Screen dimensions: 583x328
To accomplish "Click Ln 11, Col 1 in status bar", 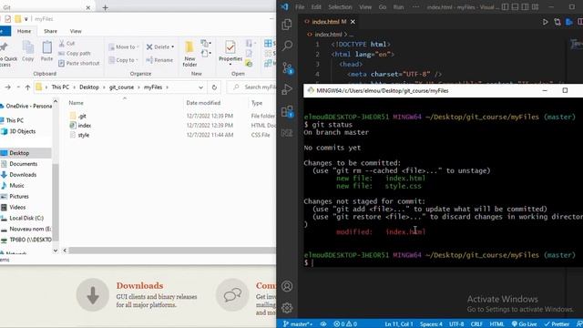I will click(399, 324).
